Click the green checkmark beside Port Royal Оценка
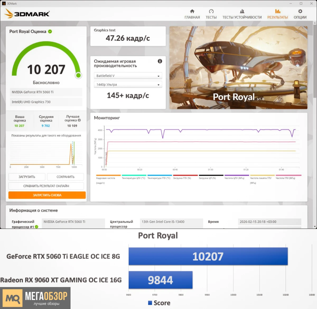 [50, 31]
